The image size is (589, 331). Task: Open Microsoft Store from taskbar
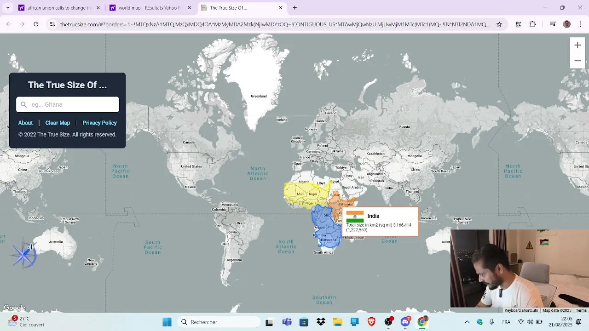[x=304, y=322]
